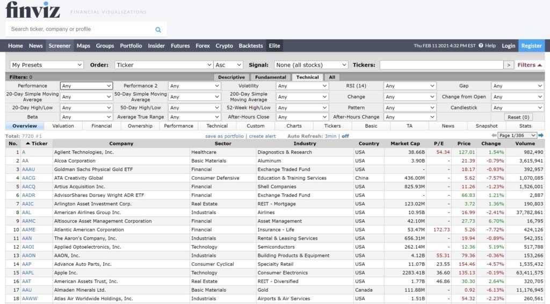
Task: Switch to Descriptive filter tab
Action: coord(231,77)
